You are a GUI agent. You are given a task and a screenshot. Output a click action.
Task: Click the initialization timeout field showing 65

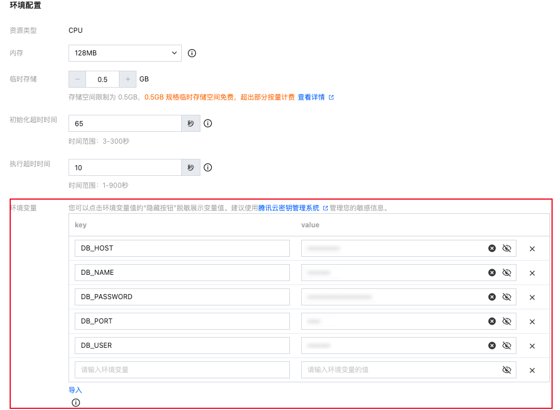pos(125,123)
